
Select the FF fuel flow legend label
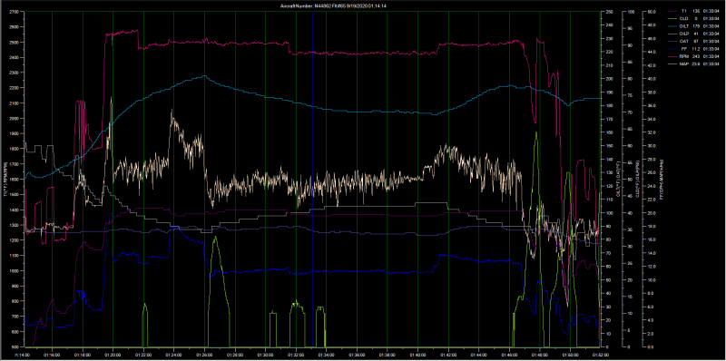[x=684, y=48]
